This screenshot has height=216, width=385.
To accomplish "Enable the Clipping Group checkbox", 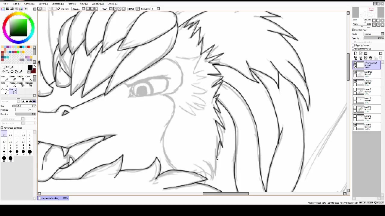I will (353, 45).
